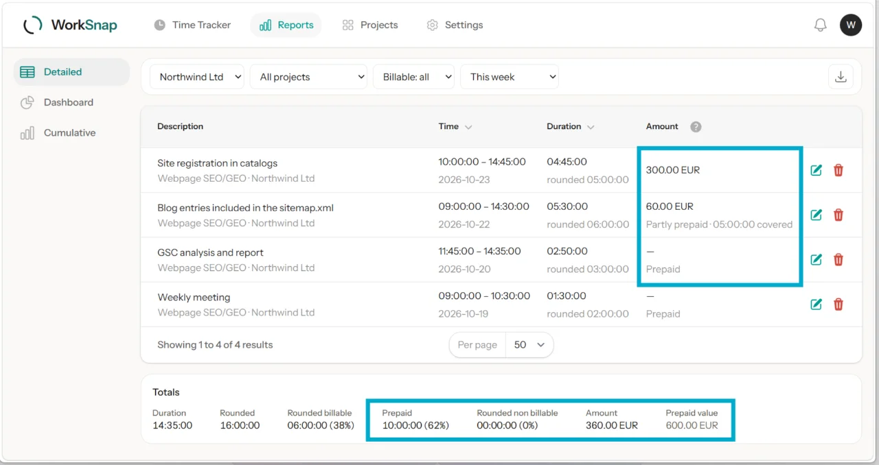Click the Amount column header
The height and width of the screenshot is (465, 879).
coord(662,127)
